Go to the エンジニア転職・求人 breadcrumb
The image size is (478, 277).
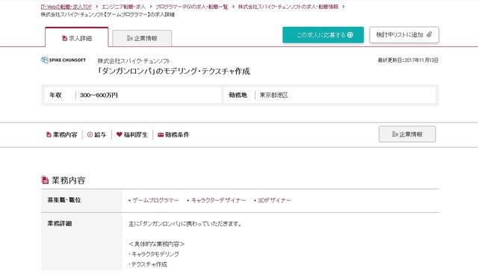(x=123, y=7)
